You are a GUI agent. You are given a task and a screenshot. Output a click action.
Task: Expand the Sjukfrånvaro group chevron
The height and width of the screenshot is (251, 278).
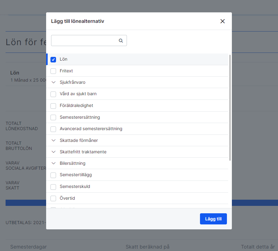point(53,83)
